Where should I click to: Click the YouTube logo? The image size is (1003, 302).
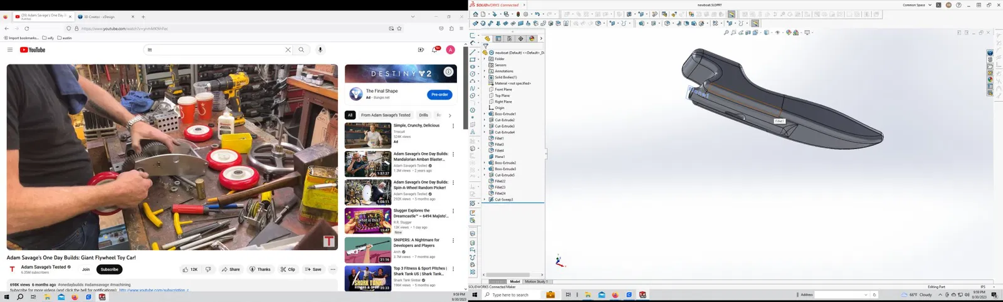[33, 50]
